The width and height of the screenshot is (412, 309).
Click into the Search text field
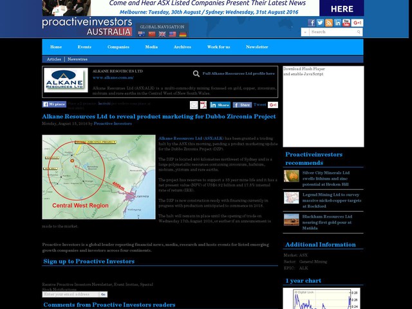333,32
